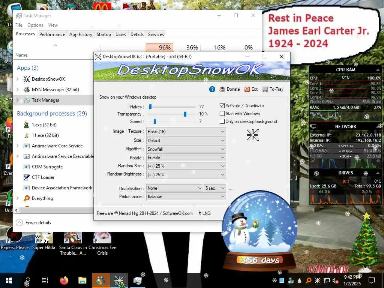Click the Transparency slider handle
The image size is (384, 288).
pyautogui.click(x=185, y=114)
